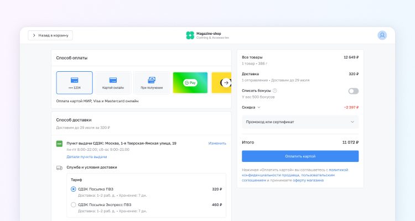
Task: Click the 'Оплатить картой' button
Action: (300, 156)
